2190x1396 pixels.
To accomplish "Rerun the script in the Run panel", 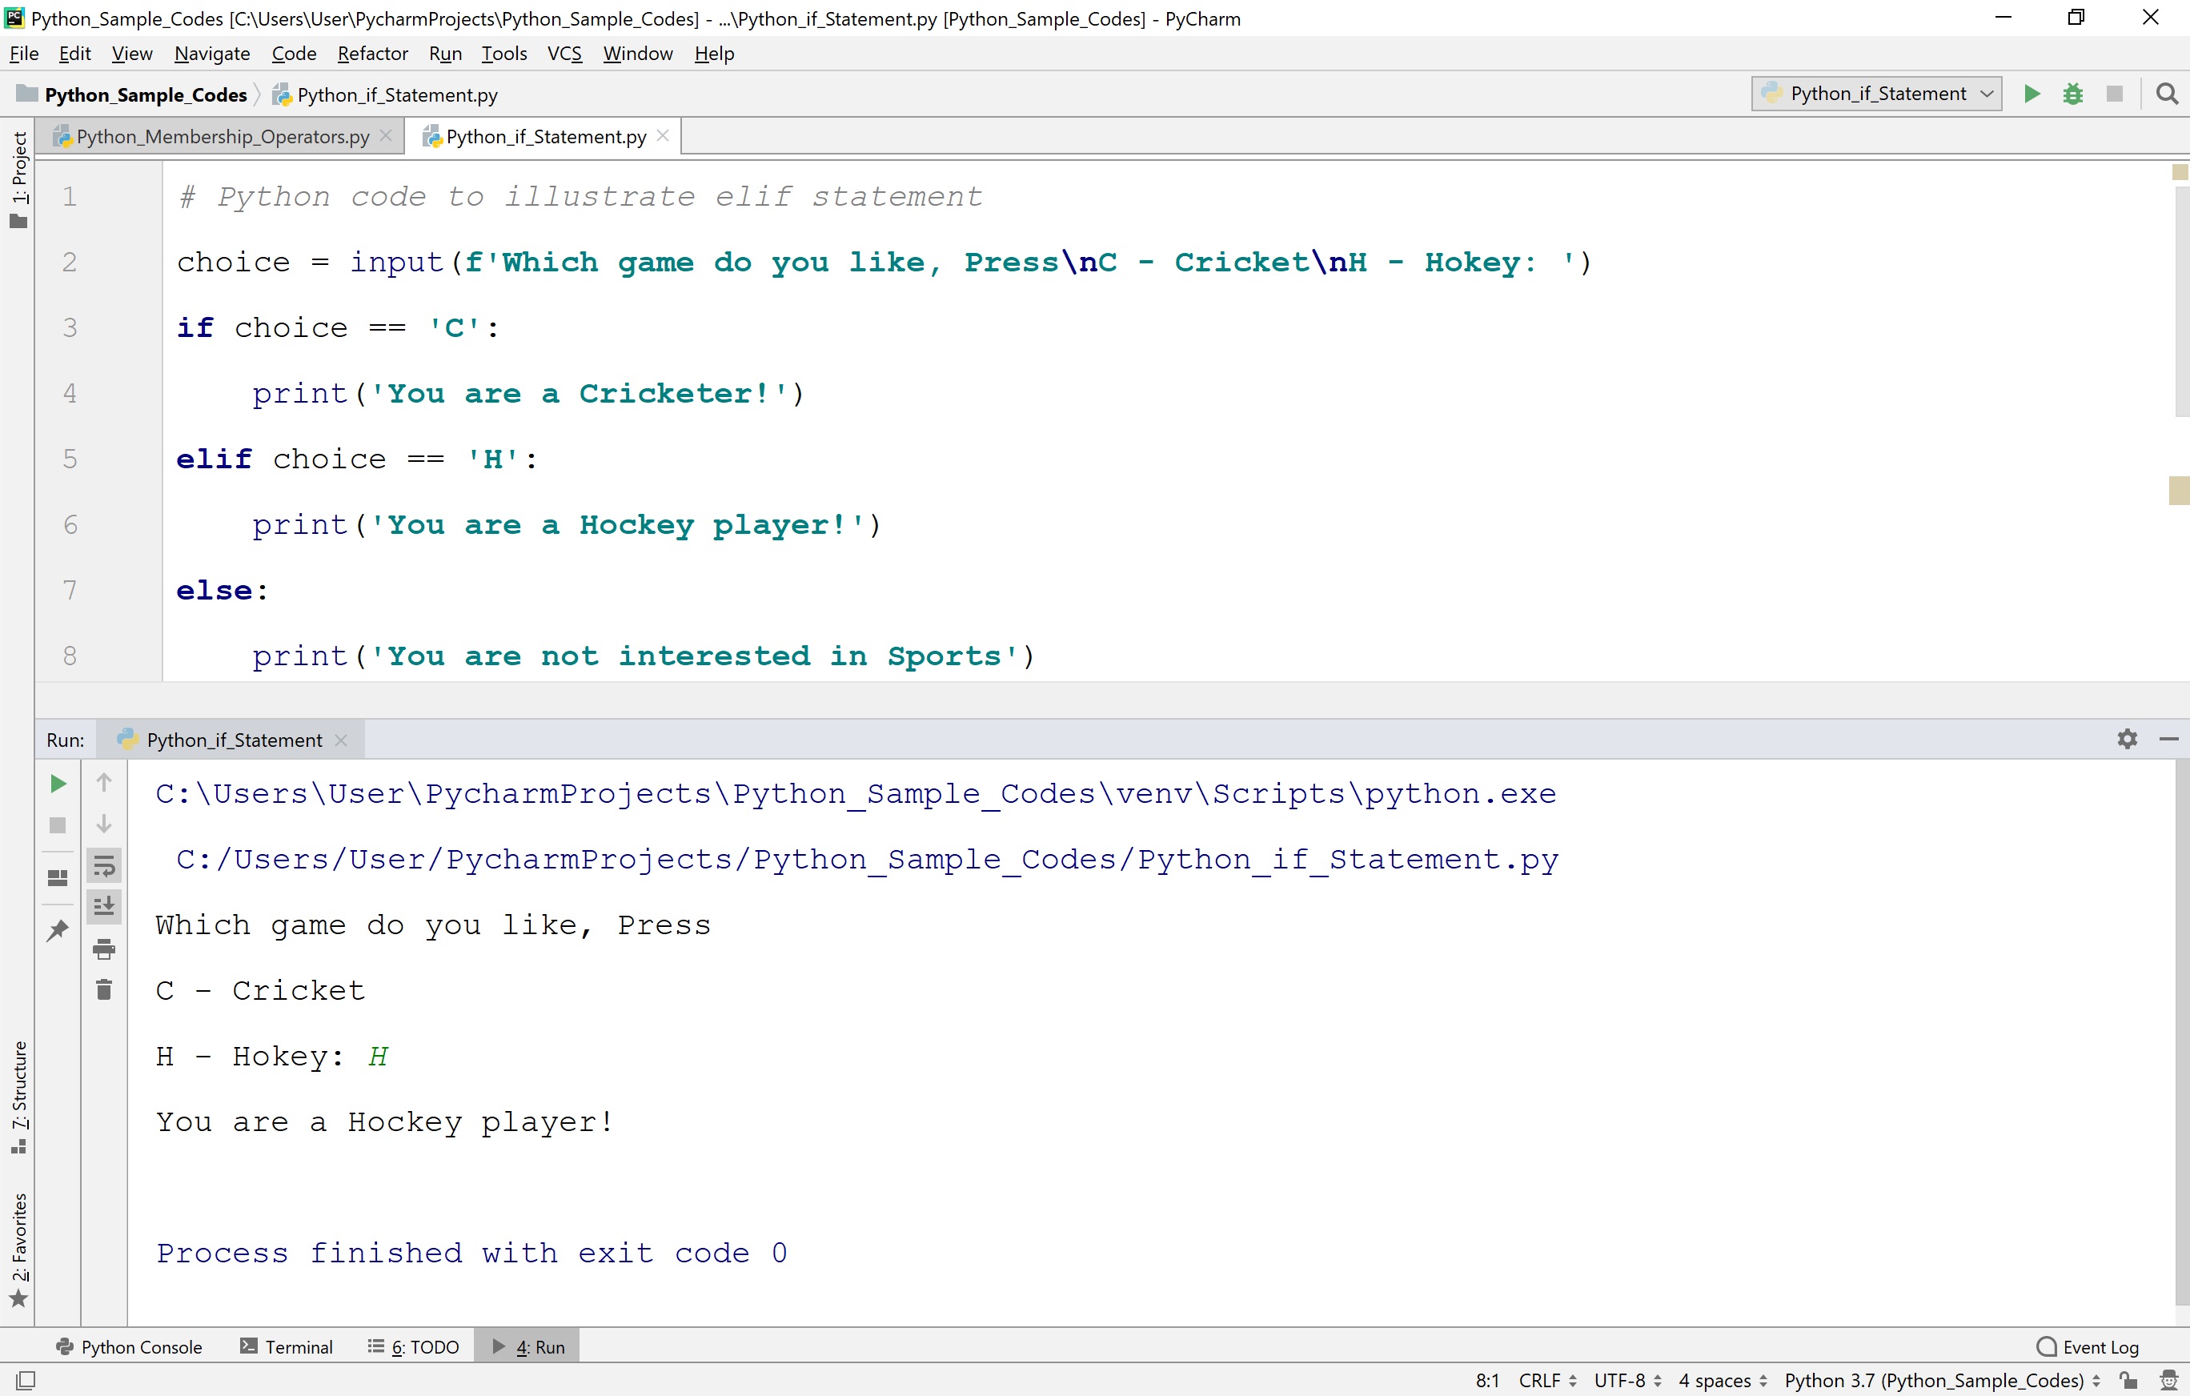I will (58, 783).
